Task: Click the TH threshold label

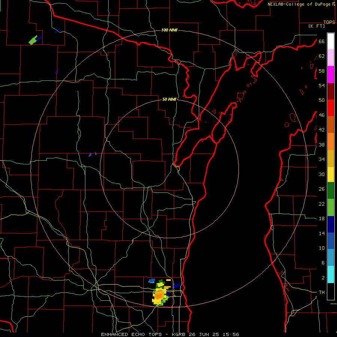Action: 322,292
